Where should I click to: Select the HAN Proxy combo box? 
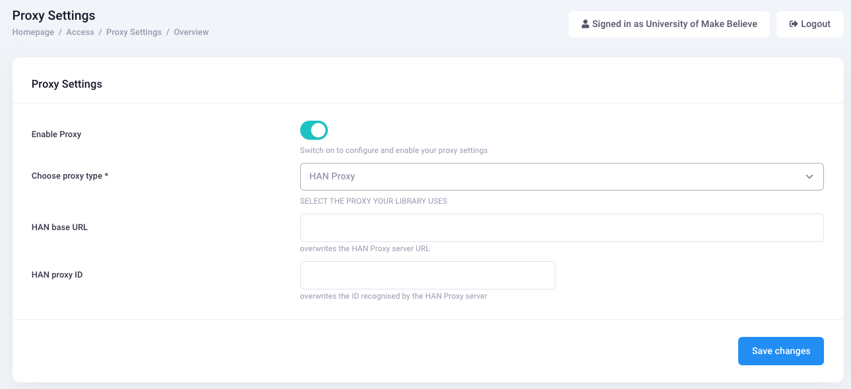click(x=562, y=177)
